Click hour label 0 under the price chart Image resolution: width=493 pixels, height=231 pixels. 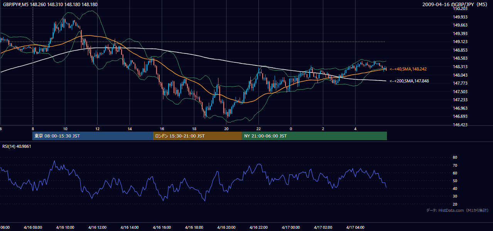point(291,129)
